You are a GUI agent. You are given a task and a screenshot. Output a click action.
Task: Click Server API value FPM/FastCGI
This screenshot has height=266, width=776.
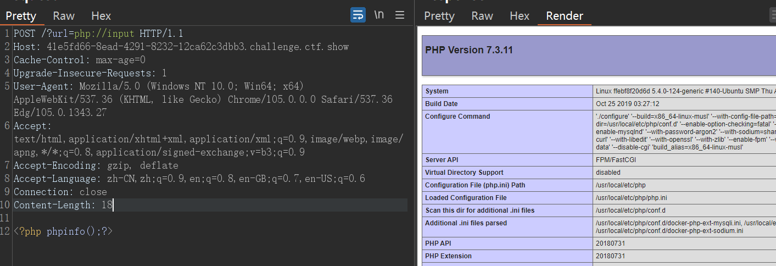[617, 160]
